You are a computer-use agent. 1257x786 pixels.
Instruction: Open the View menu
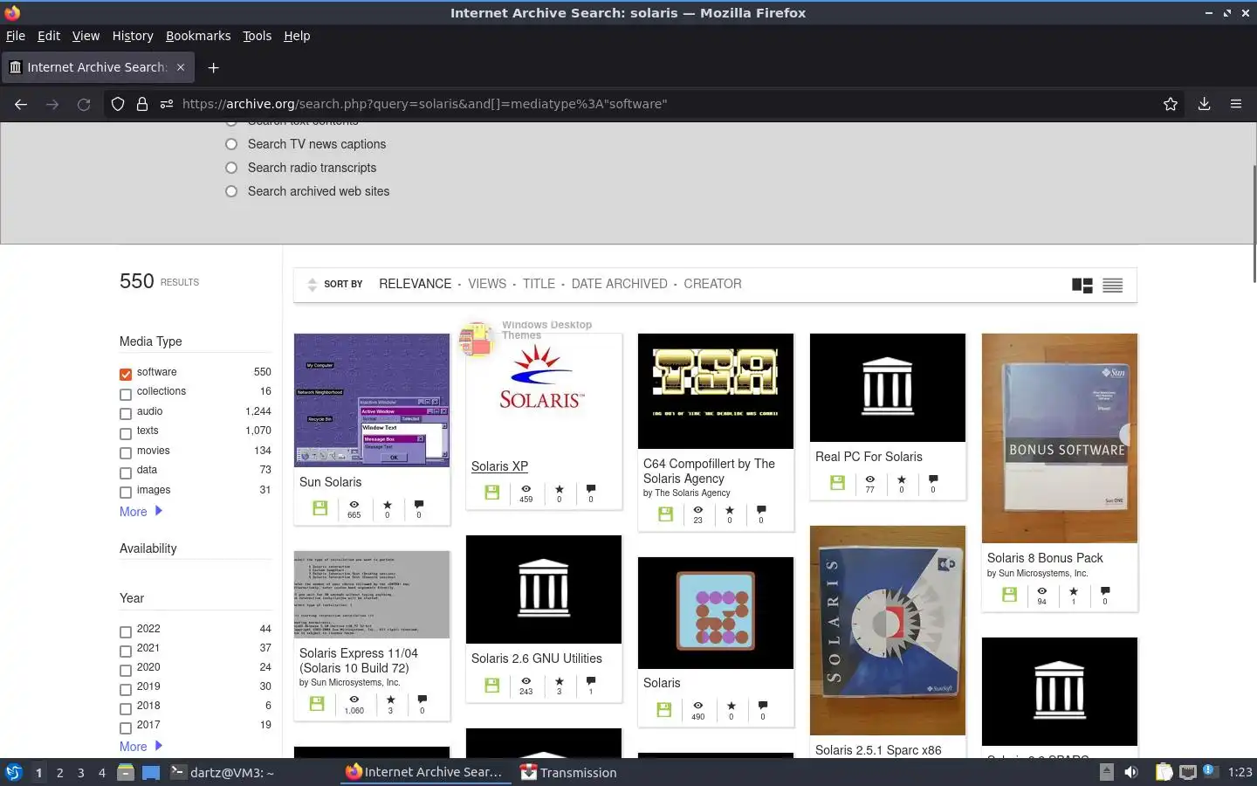tap(86, 36)
